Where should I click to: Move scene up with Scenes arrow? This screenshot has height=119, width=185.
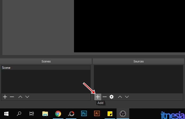(20, 97)
